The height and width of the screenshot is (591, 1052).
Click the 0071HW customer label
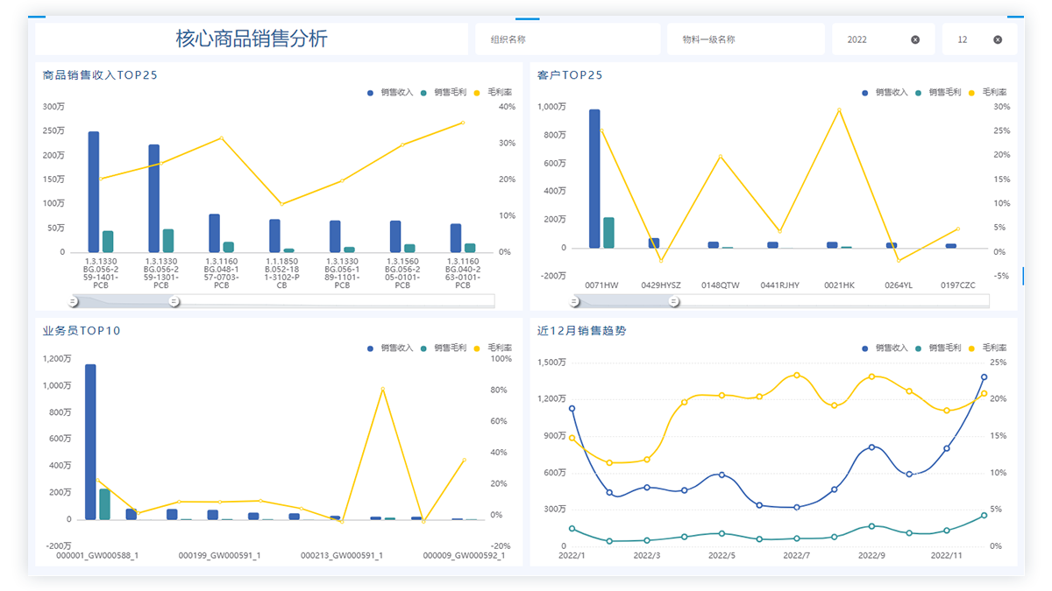[601, 285]
